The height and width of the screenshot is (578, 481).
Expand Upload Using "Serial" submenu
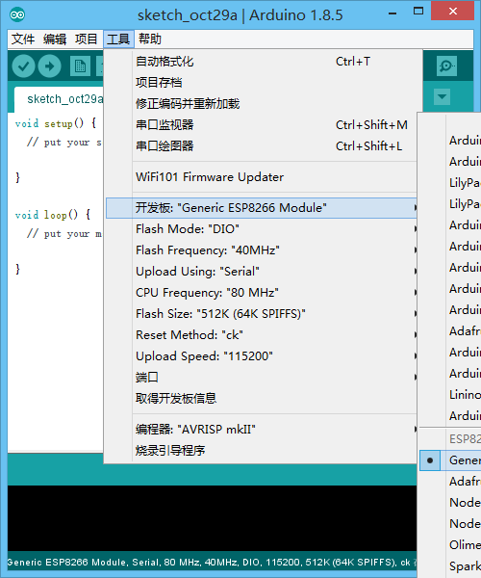point(261,272)
